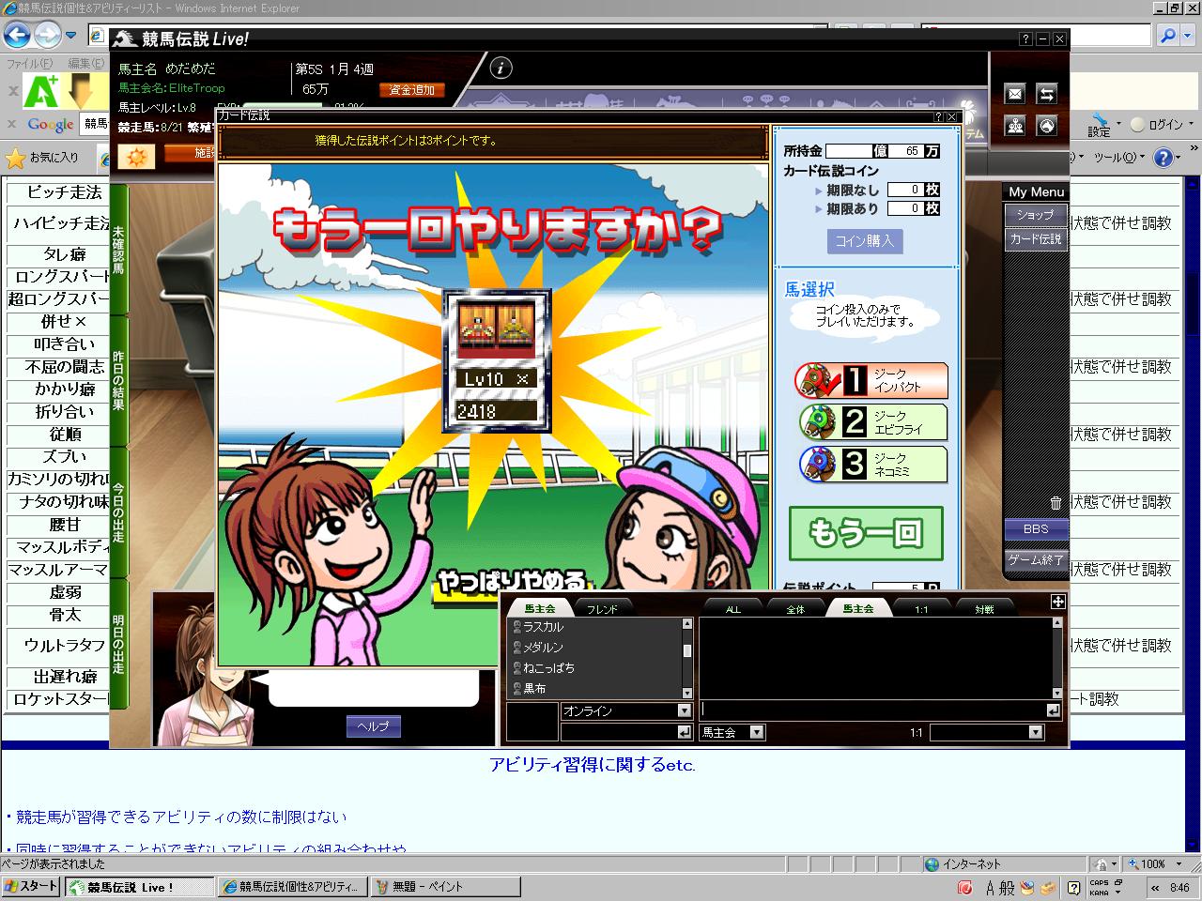Click ゲーム終了 to exit the game

[1035, 559]
